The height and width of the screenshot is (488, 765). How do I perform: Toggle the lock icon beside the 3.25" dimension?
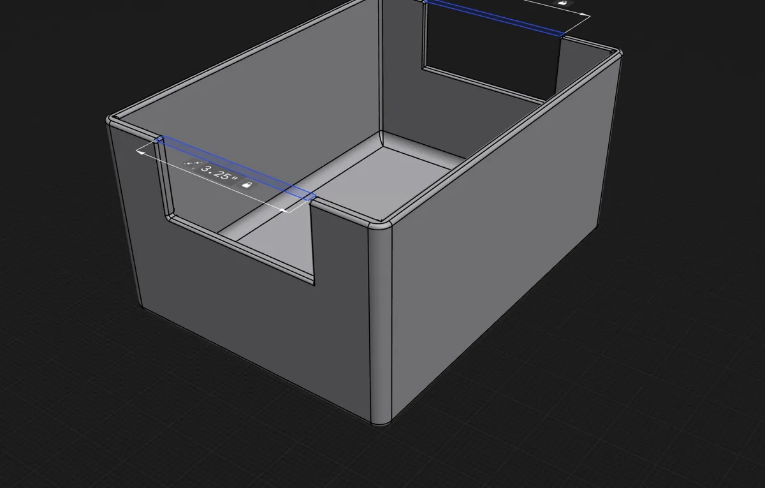point(247,185)
